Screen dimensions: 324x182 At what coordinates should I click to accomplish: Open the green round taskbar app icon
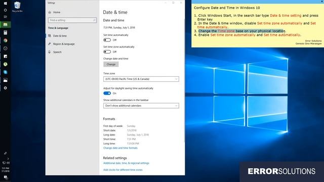6,64
